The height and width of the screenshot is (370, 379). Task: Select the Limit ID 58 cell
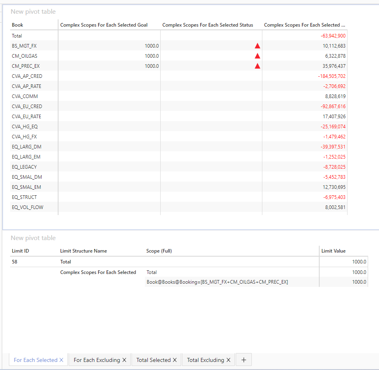tap(15, 262)
